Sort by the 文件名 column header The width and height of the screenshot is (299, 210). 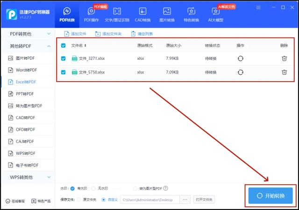[x=78, y=45]
